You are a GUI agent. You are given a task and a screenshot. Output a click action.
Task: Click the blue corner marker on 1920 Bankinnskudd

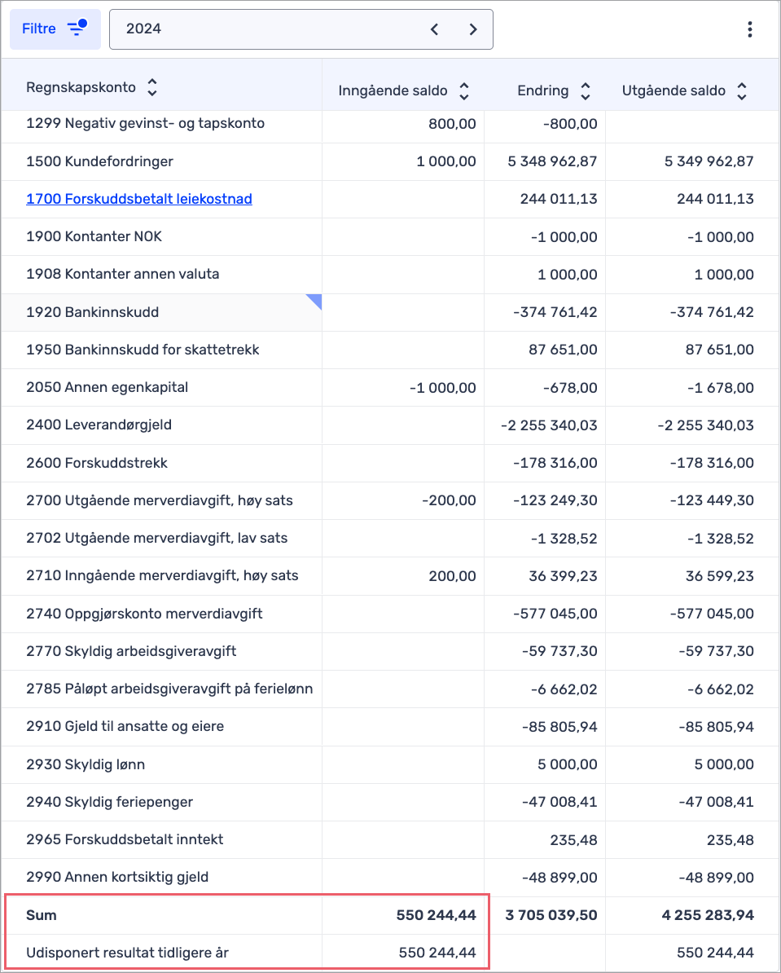(315, 301)
